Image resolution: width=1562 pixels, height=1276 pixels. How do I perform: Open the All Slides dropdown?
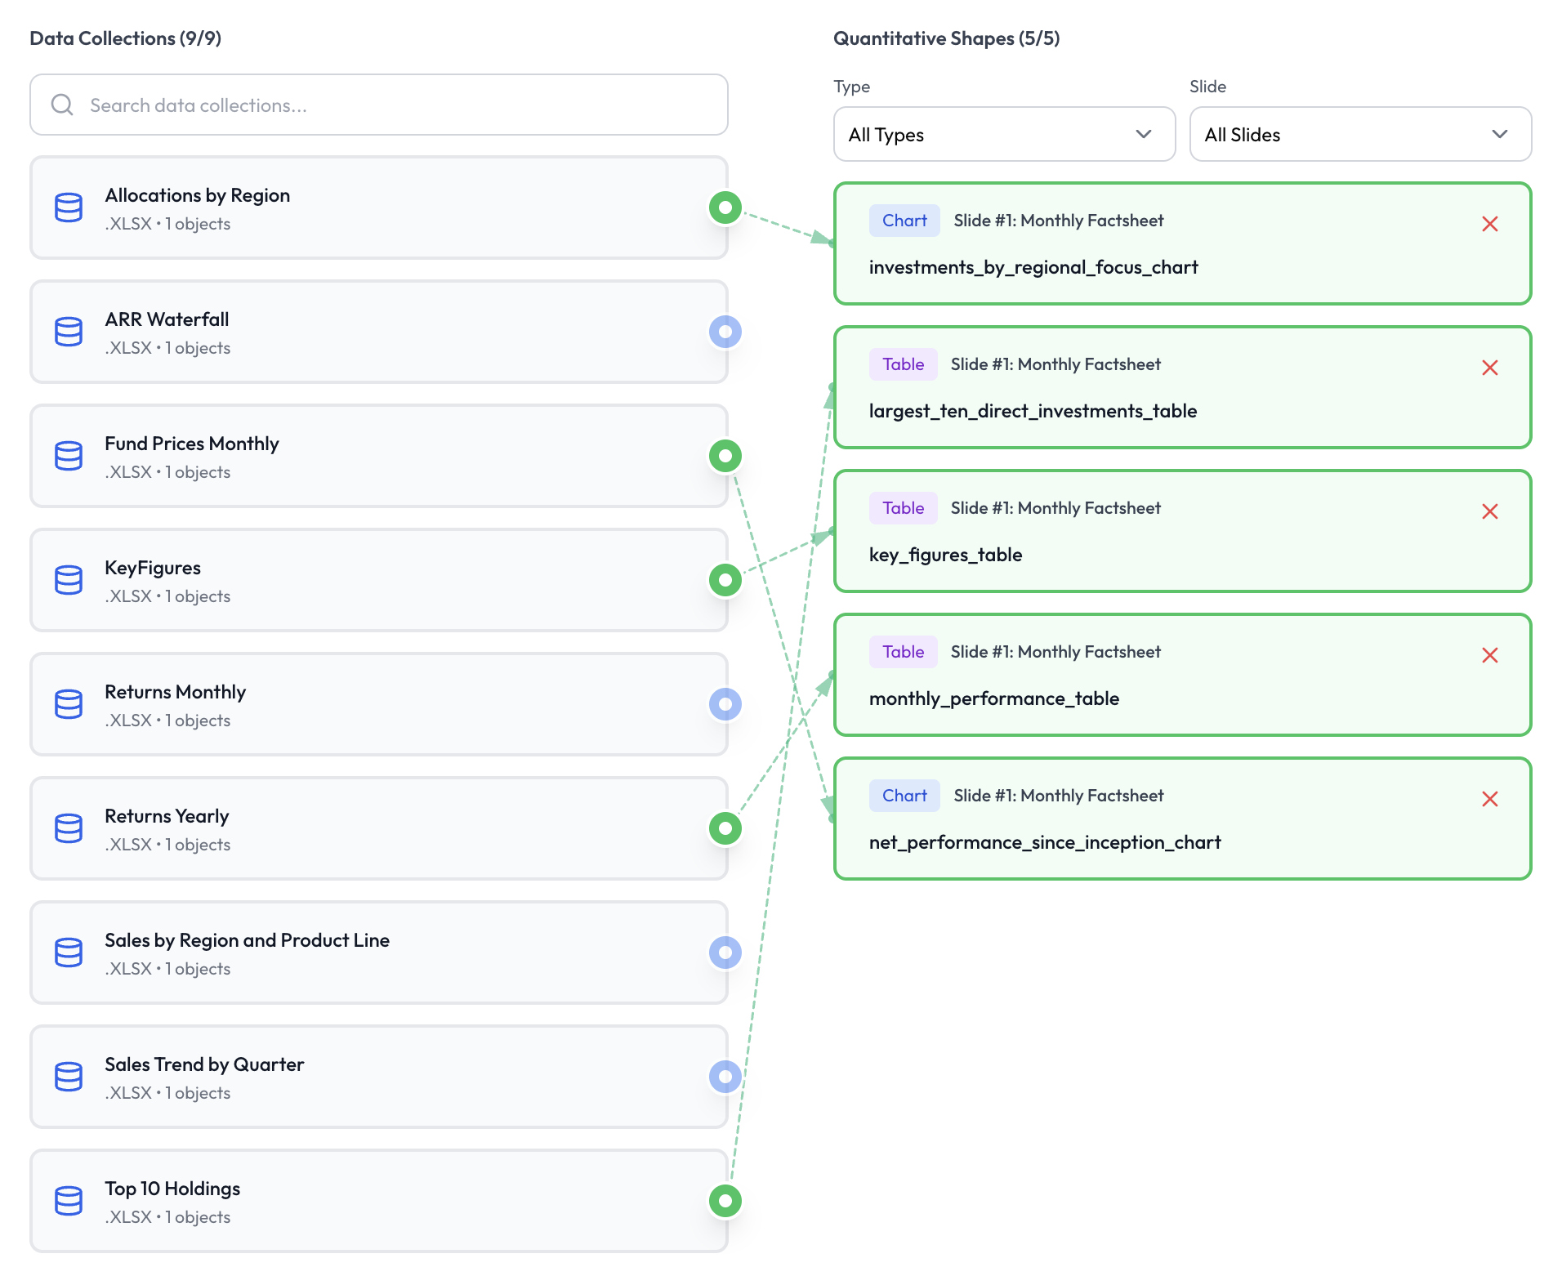tap(1359, 134)
